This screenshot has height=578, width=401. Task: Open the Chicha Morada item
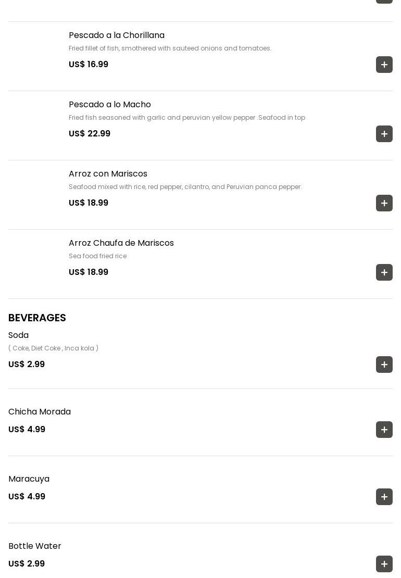(40, 412)
